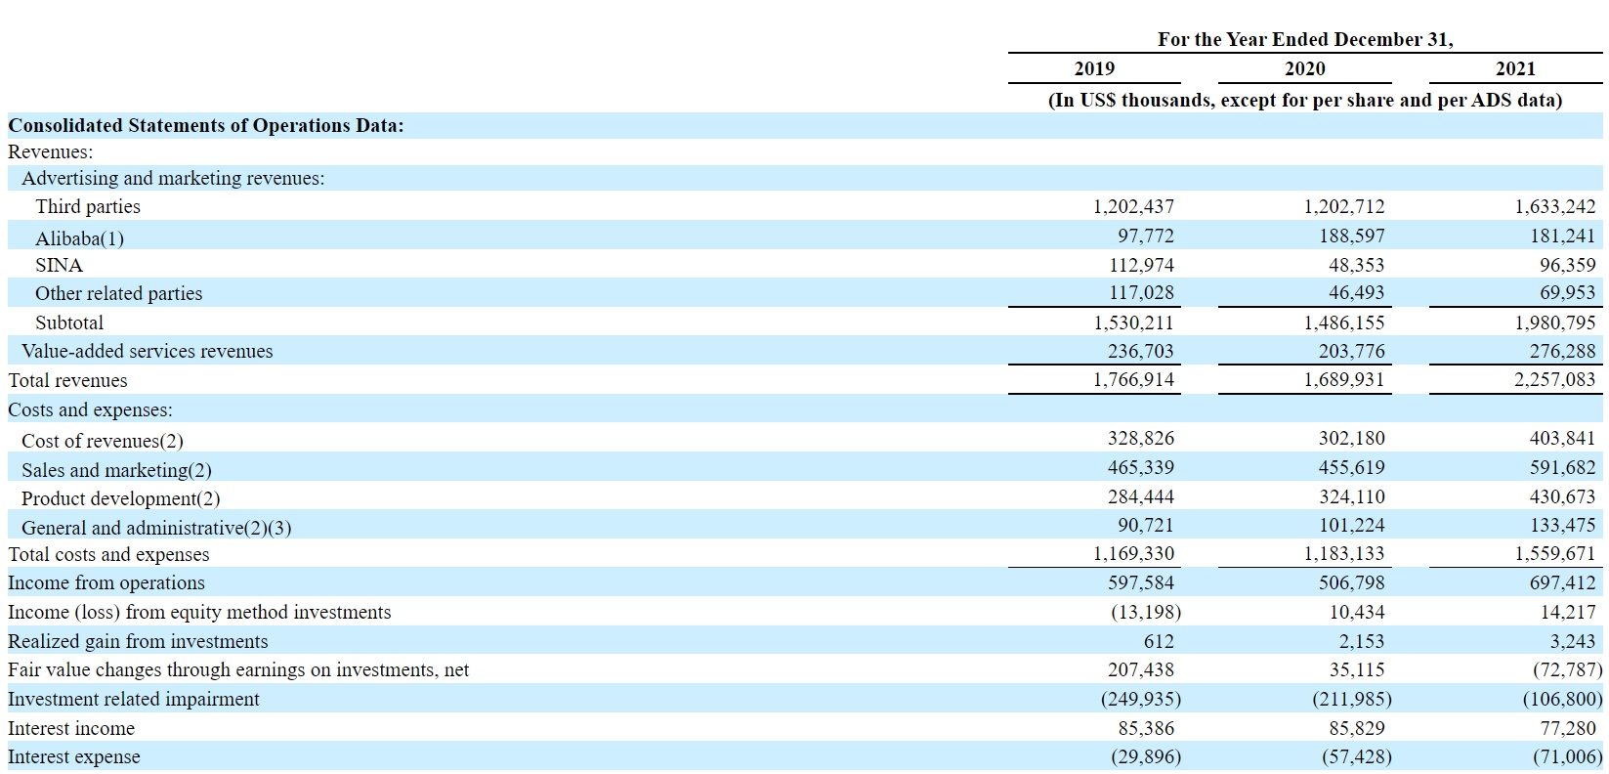Click the Income from operations label
This screenshot has height=774, width=1609.
[106, 582]
